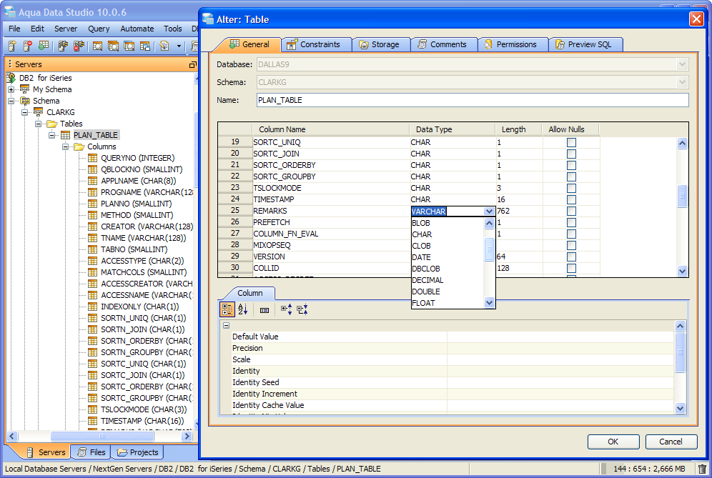
Task: Collapse the CLARKG tree node
Action: point(25,112)
